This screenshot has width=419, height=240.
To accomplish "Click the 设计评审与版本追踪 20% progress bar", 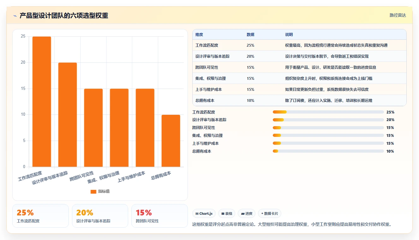I will (x=328, y=120).
